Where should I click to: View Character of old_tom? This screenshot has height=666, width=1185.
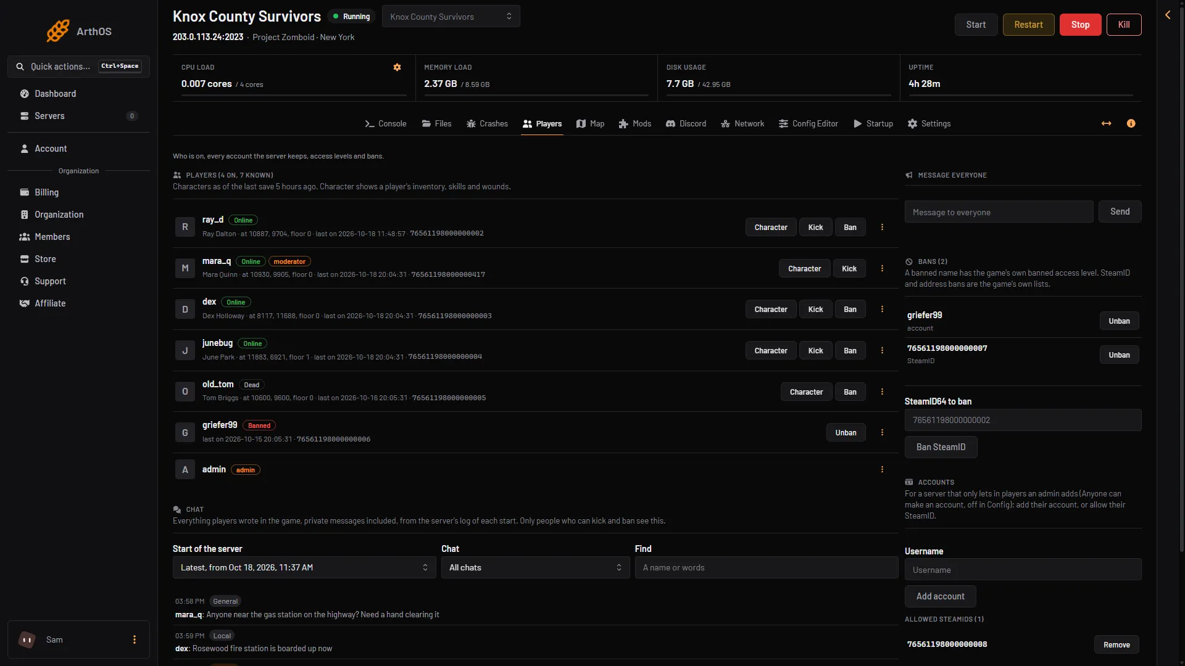[806, 392]
